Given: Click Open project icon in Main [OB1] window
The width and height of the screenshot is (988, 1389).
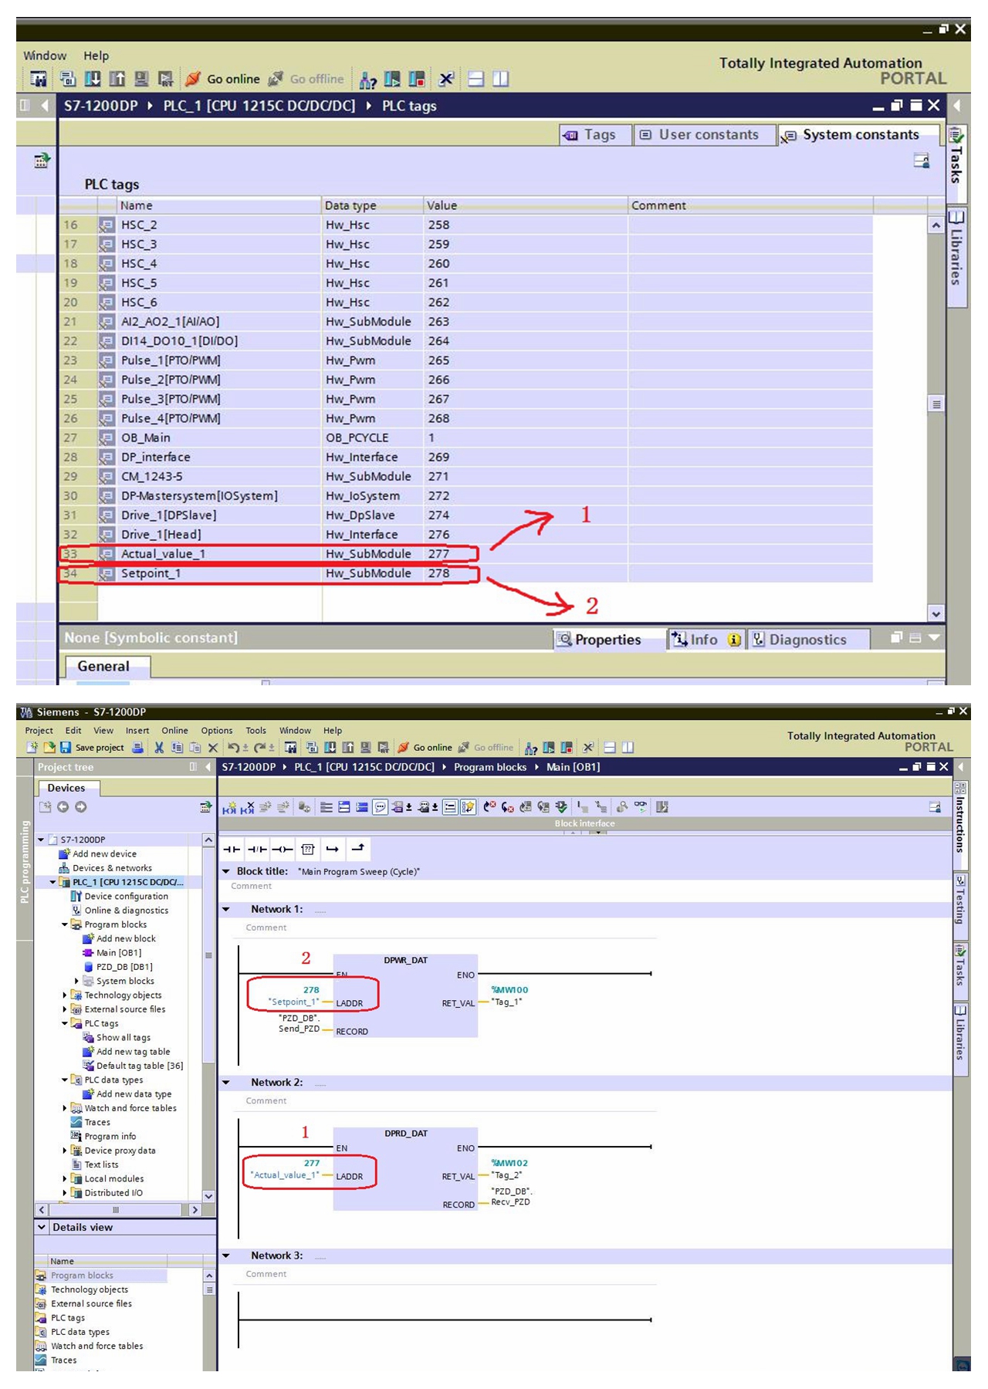Looking at the screenshot, I should 49,747.
